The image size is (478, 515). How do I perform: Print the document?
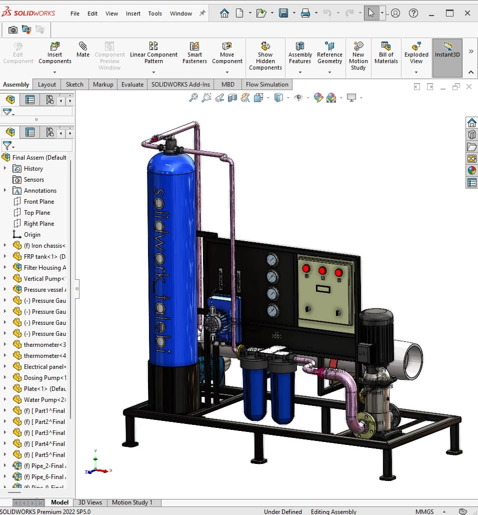305,13
